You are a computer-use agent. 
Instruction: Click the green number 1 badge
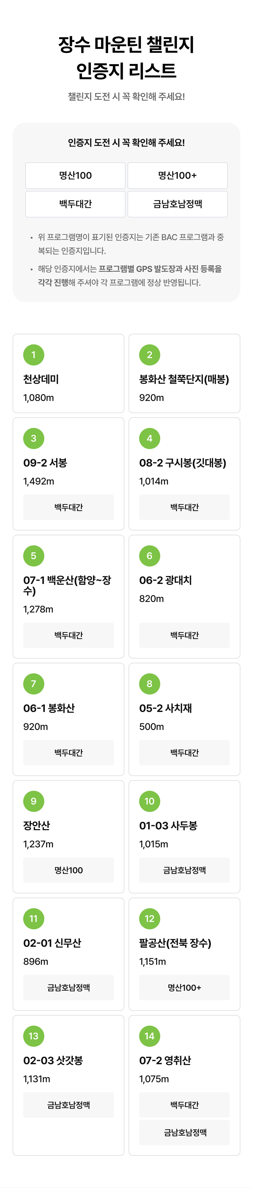tap(33, 355)
